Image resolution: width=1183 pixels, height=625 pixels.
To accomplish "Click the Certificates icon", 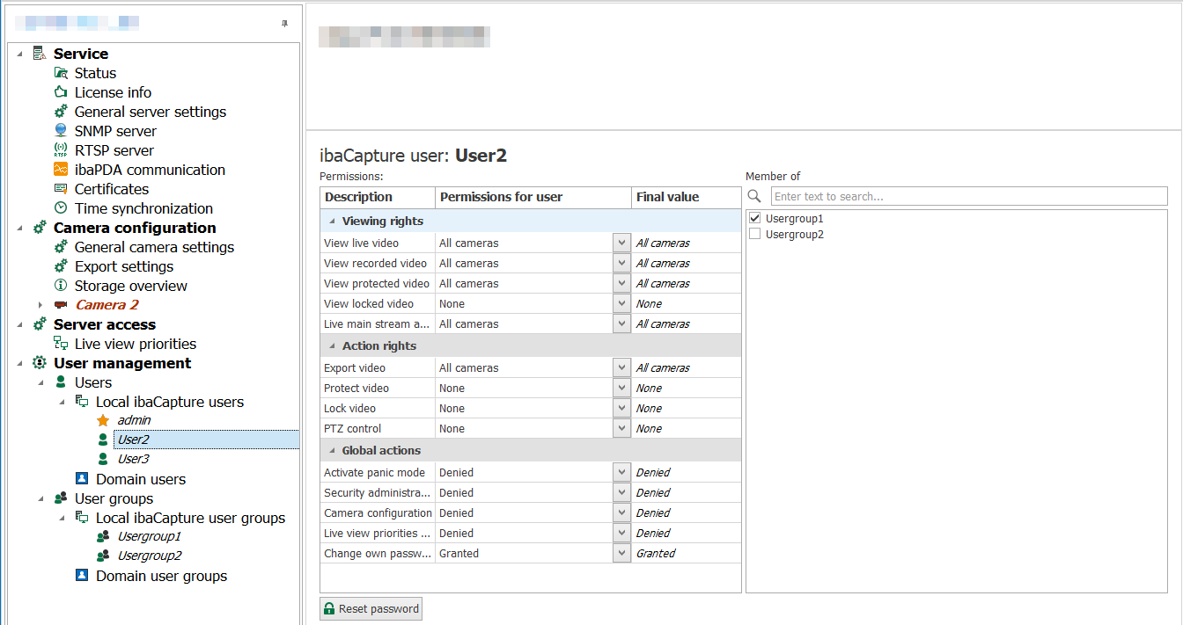I will click(61, 189).
